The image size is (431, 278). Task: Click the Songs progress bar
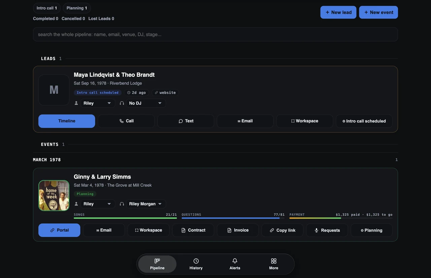click(125, 218)
